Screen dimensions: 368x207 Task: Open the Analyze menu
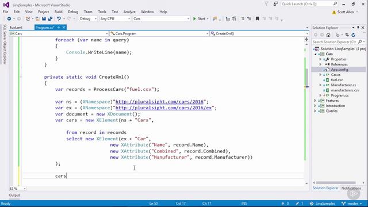click(129, 11)
